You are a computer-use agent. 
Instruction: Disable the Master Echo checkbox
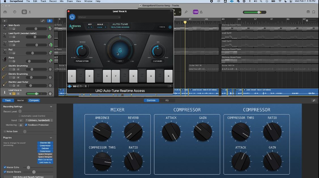pyautogui.click(x=5, y=167)
